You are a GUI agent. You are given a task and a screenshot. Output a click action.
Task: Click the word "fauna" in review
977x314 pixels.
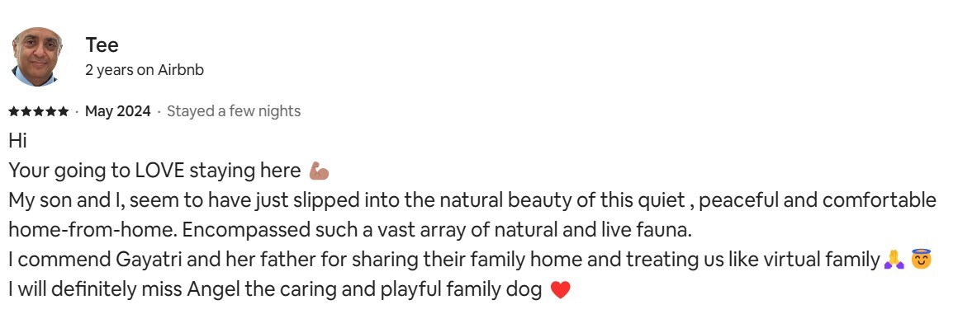[670, 230]
